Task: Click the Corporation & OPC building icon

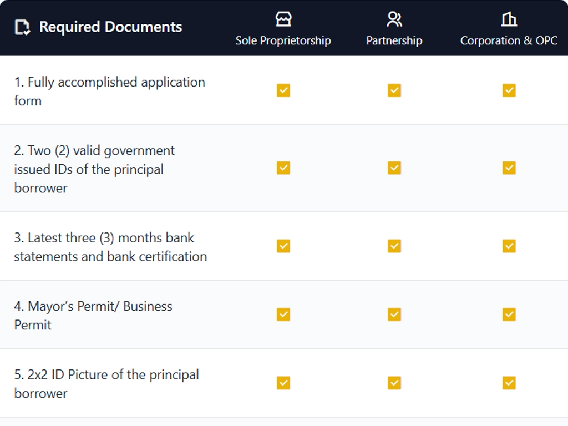Action: pyautogui.click(x=508, y=18)
